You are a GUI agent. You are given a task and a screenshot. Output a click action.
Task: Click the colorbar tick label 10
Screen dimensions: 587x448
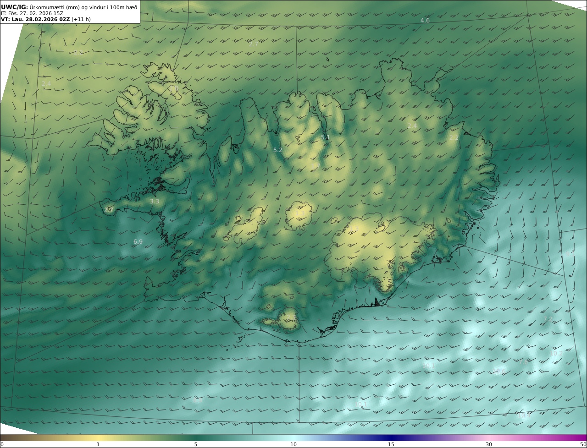pyautogui.click(x=293, y=444)
